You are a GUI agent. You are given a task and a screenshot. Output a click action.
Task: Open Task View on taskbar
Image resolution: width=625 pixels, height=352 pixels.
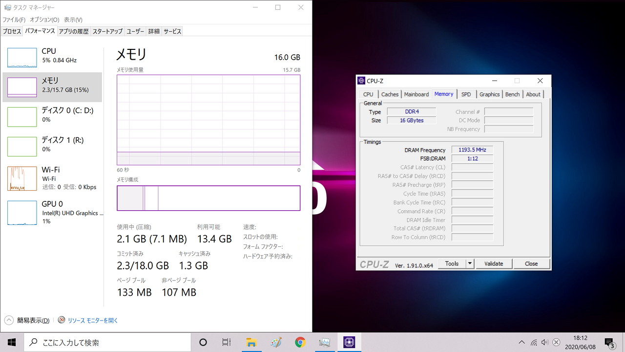(227, 342)
